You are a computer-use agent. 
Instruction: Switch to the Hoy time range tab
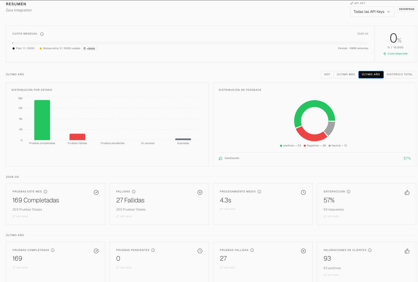point(327,74)
